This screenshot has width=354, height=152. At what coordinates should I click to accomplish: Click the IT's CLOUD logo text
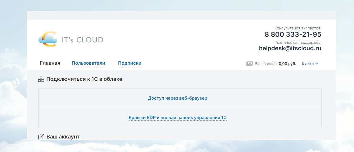(82, 40)
